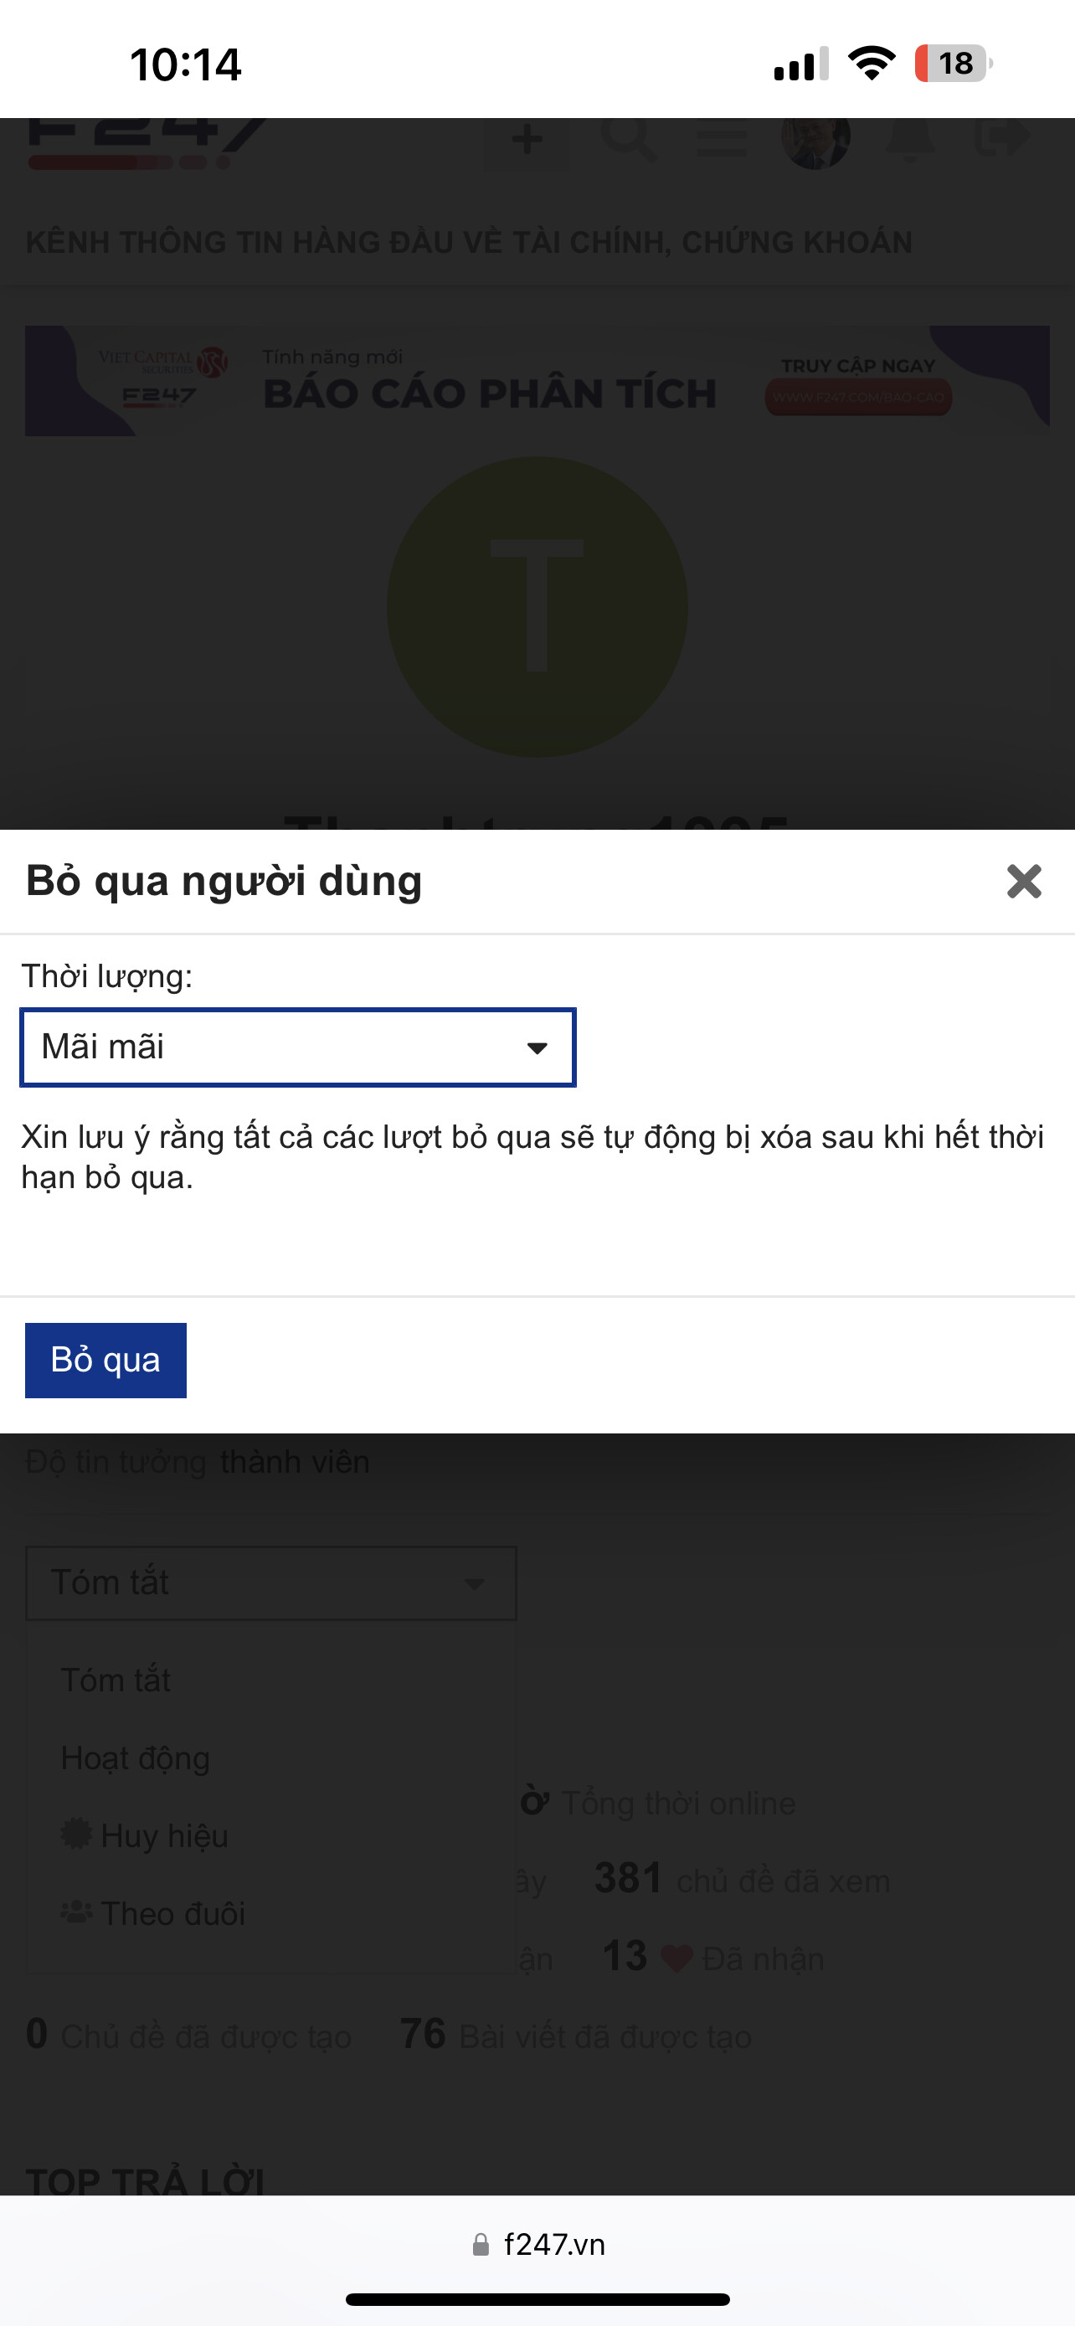Viewport: 1075px width, 2326px height.
Task: Select Hoạt động in the dropdown list
Action: 136,1758
